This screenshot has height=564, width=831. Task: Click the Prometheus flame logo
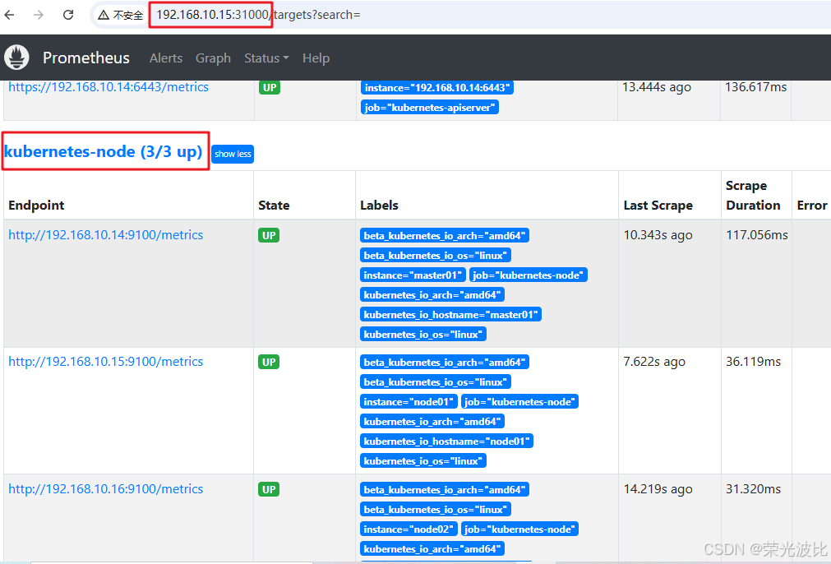click(16, 58)
